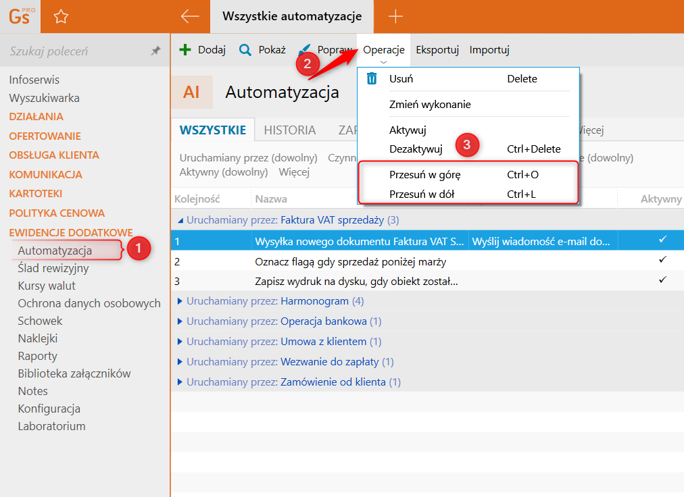
Task: Expand the Umowa z klientem group
Action: 180,342
